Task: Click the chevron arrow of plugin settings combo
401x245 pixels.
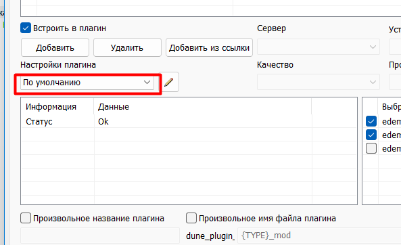Action: [147, 82]
